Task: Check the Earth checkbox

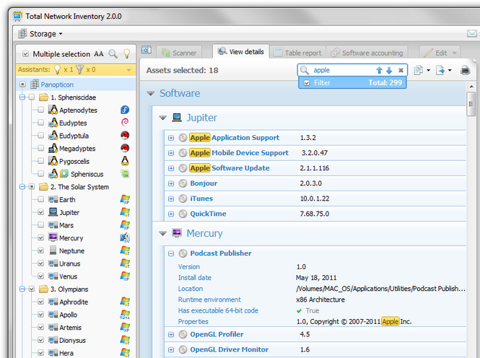Action: click(40, 199)
